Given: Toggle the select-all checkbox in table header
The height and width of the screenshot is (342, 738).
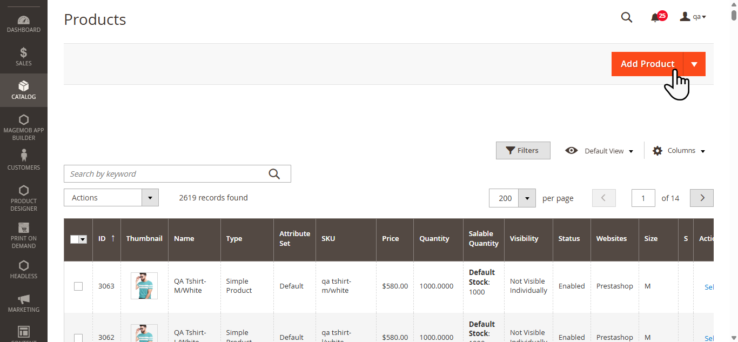Looking at the screenshot, I should 75,239.
